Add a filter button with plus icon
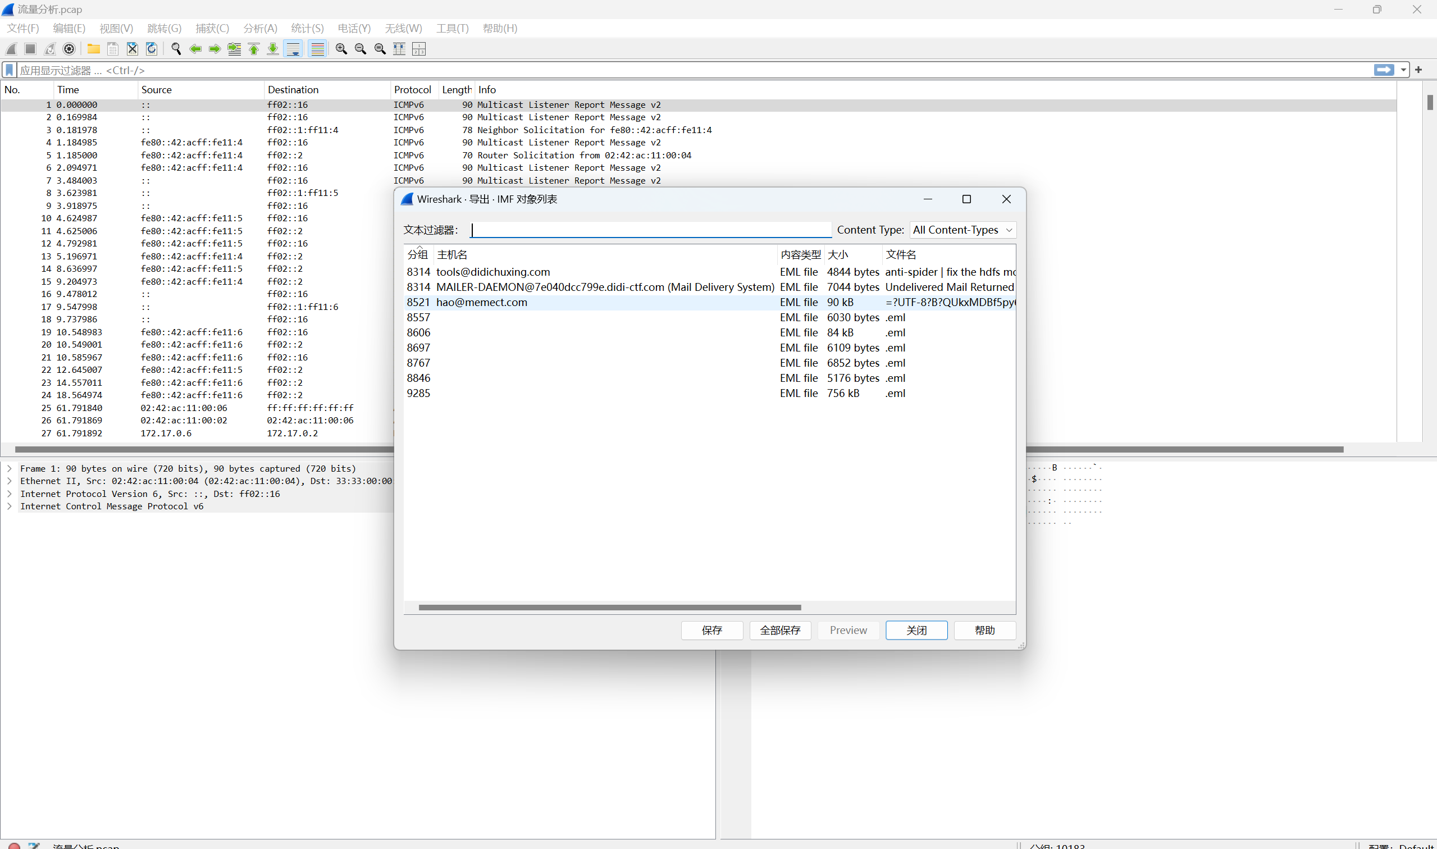1437x849 pixels. point(1418,70)
